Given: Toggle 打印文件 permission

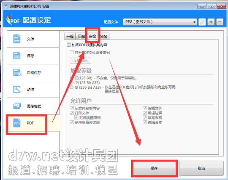Looking at the screenshot, I should tap(71, 113).
